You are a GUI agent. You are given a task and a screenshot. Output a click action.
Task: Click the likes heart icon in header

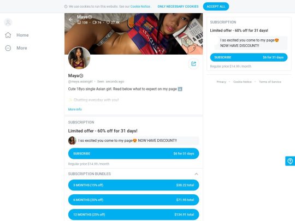click(x=108, y=22)
